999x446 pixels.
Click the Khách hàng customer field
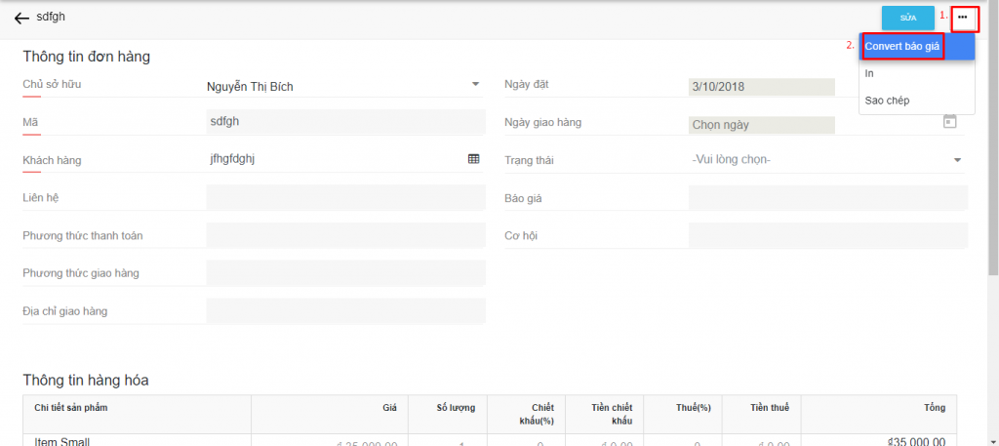point(332,158)
